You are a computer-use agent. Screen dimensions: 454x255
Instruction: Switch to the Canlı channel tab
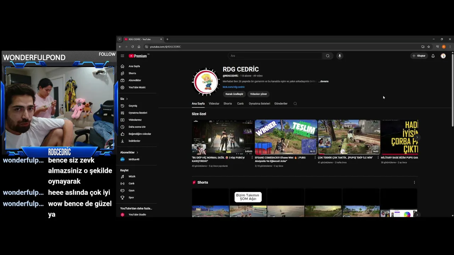[240, 104]
